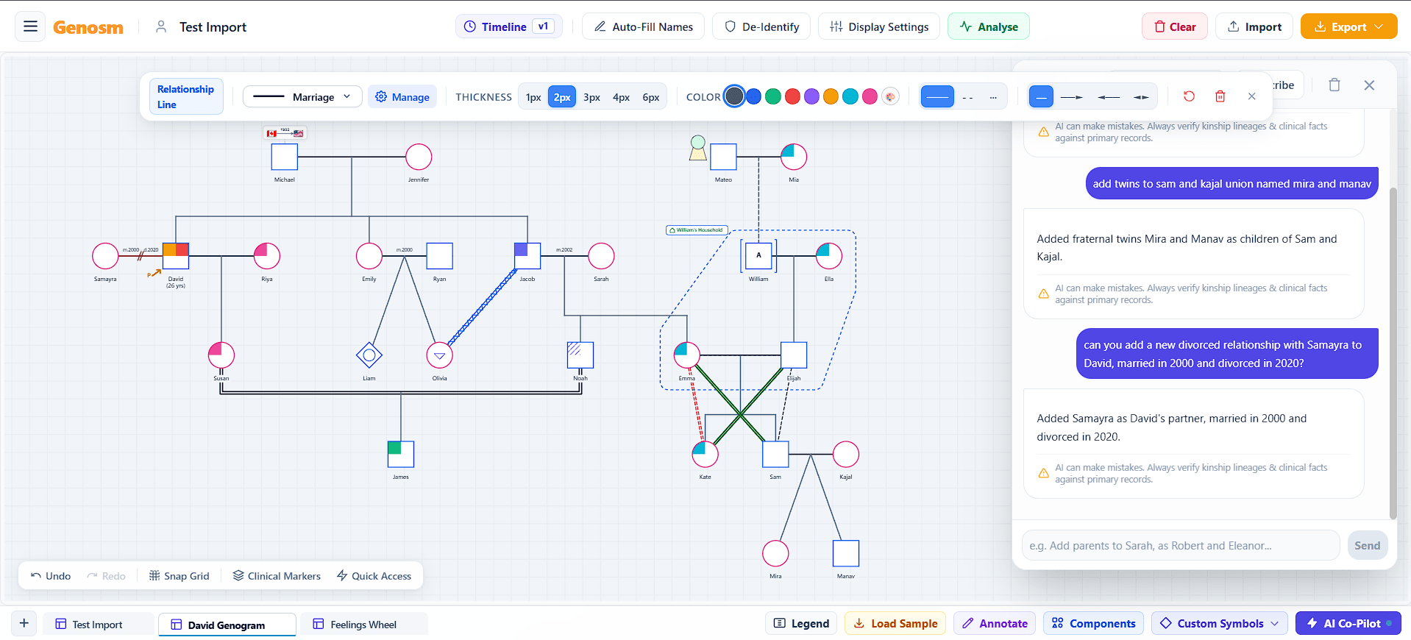Screen dimensions: 1411x640
Task: Open the Marriage relationship type dropdown
Action: [x=302, y=96]
